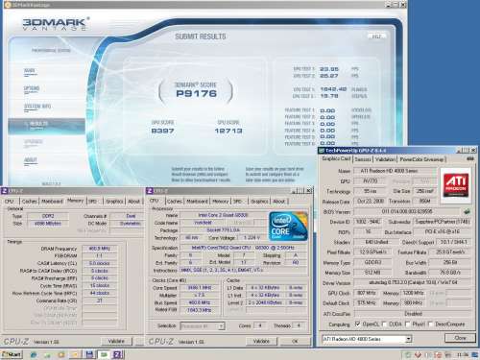The height and width of the screenshot is (360, 480).
Task: Open the MAIN section in 3DMark Vantage sidebar
Action: tap(30, 71)
